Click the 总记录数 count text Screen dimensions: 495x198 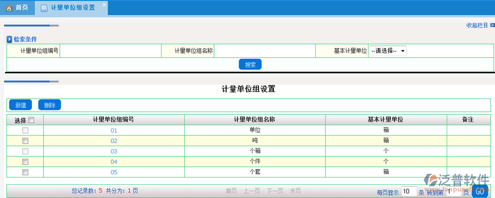coord(87,191)
